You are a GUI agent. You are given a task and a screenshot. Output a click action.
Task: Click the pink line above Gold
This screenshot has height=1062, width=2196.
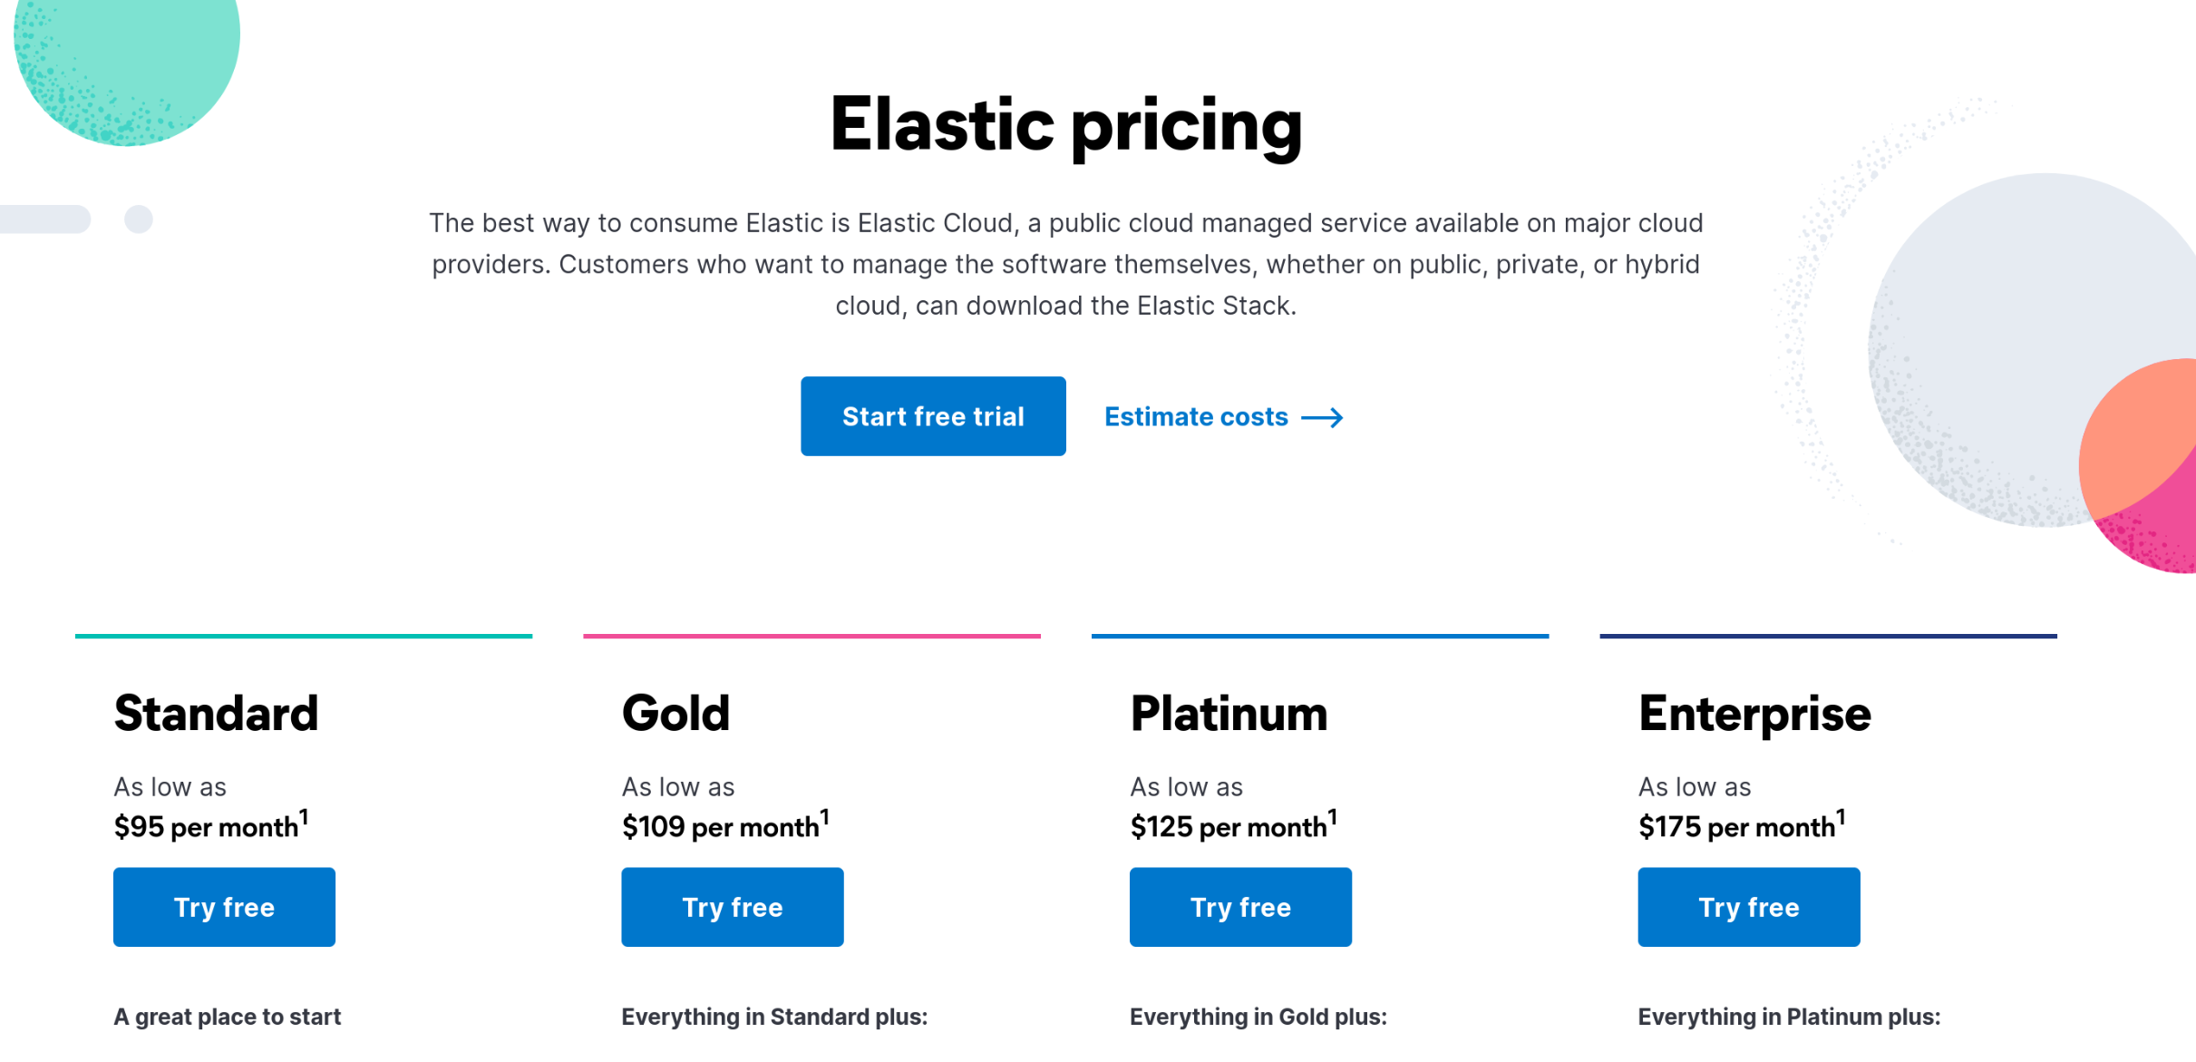[x=811, y=636]
